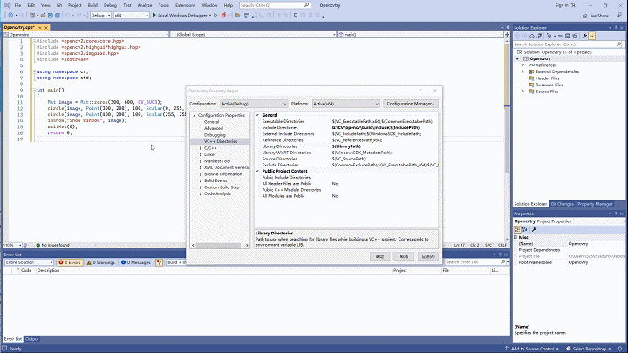Viewport: 628px width, 353px height.
Task: Click feedback icon at top right
Action: click(618, 15)
